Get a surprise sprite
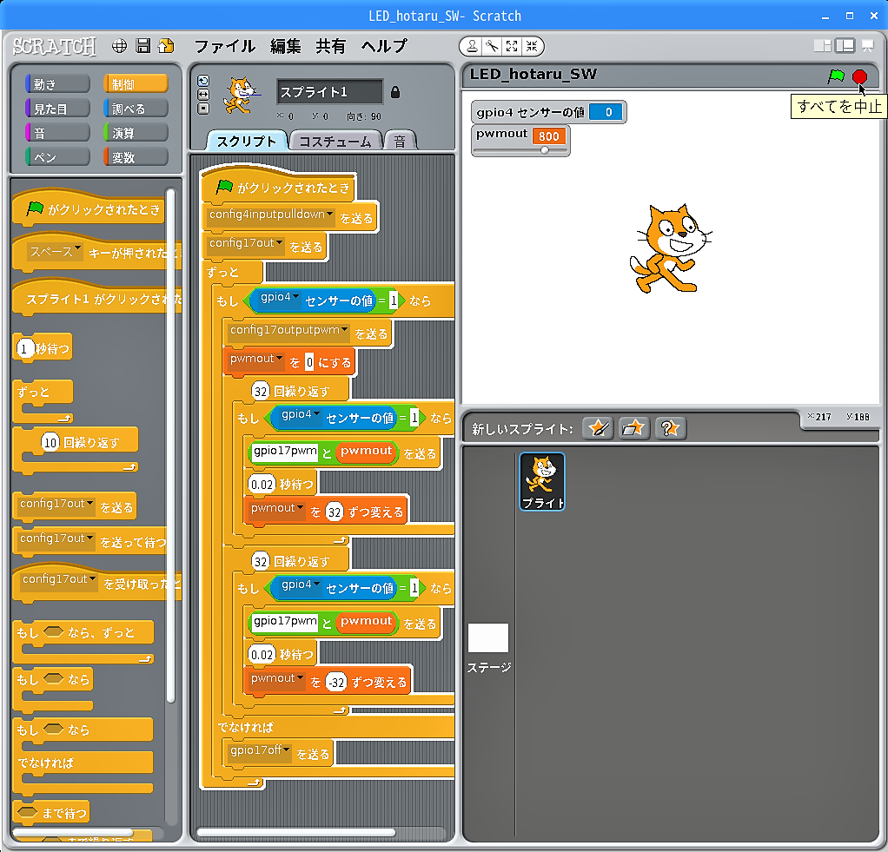The height and width of the screenshot is (852, 888). pos(670,428)
